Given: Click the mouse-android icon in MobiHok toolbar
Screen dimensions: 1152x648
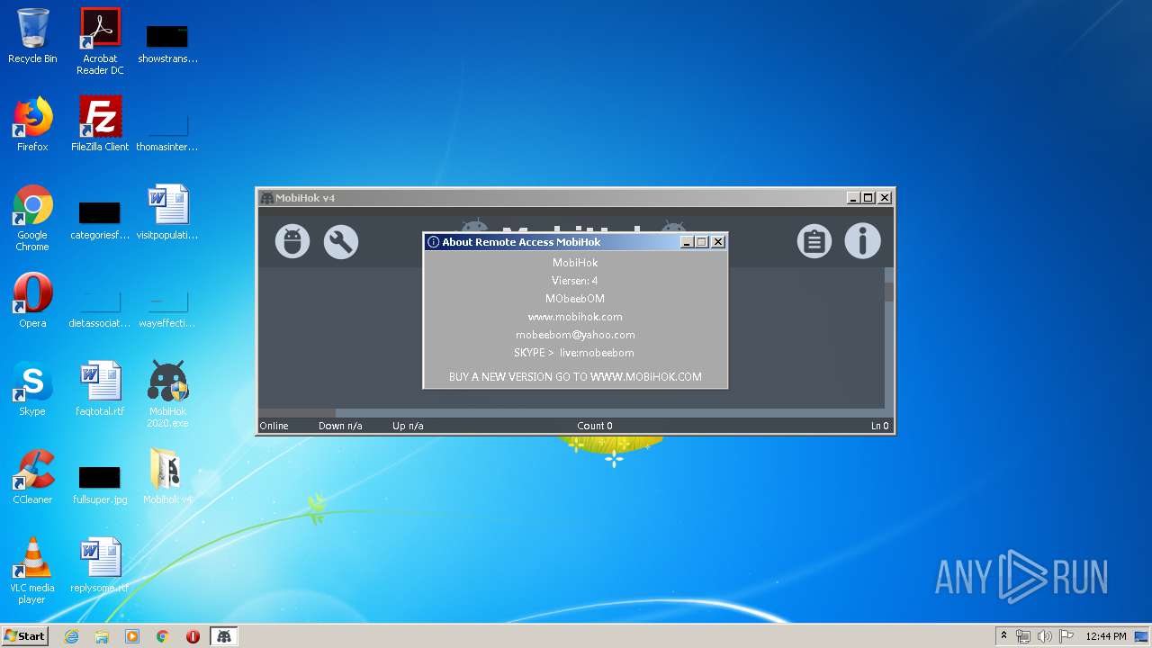Looking at the screenshot, I should tap(292, 241).
